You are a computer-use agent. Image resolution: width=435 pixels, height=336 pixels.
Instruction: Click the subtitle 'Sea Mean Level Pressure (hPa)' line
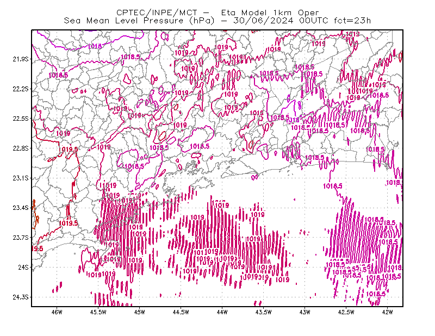click(x=217, y=21)
